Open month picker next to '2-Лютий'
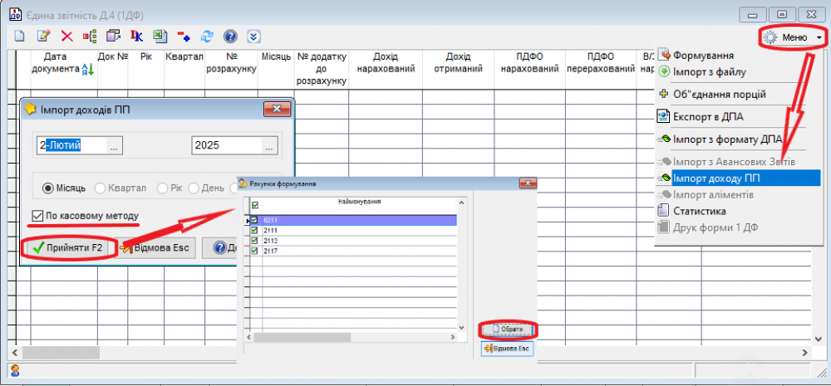The height and width of the screenshot is (386, 831). point(115,145)
